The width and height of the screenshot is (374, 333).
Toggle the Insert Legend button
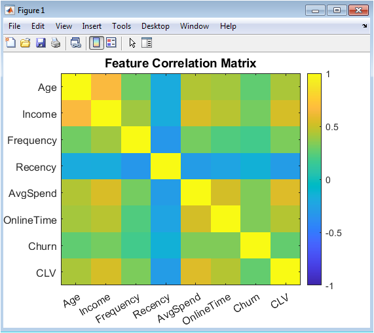(x=111, y=43)
